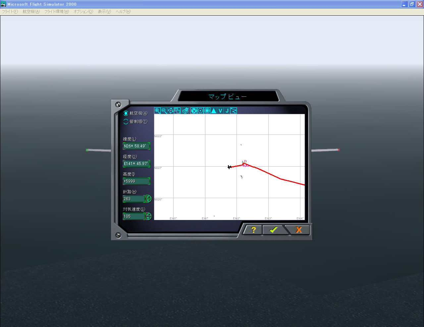This screenshot has height=327, width=424.
Task: Open the 航空機(A) menu in menu bar
Action: [31, 12]
